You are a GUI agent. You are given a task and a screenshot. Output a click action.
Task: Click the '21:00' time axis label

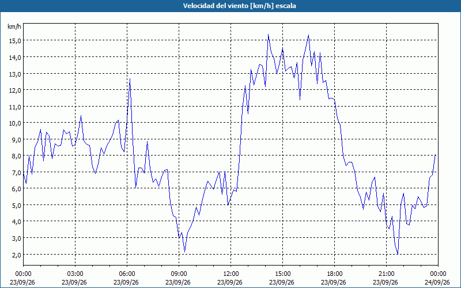tap(386, 274)
